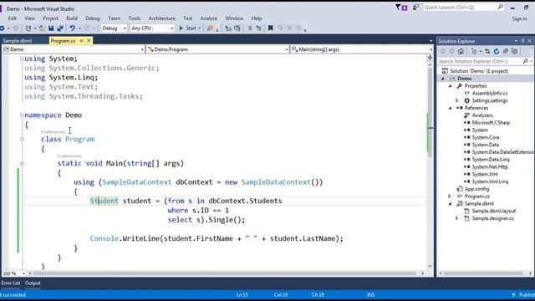Click the Save All toolbar icon
Viewport: 535px width, 301px height.
[60, 28]
